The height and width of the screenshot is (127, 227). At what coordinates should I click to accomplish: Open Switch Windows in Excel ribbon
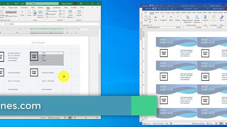(70, 14)
